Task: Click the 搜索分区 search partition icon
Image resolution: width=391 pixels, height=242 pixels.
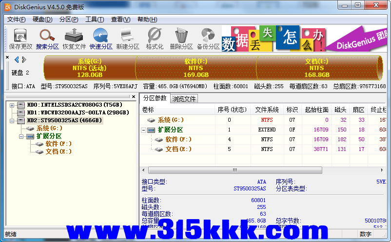Action: 47,35
